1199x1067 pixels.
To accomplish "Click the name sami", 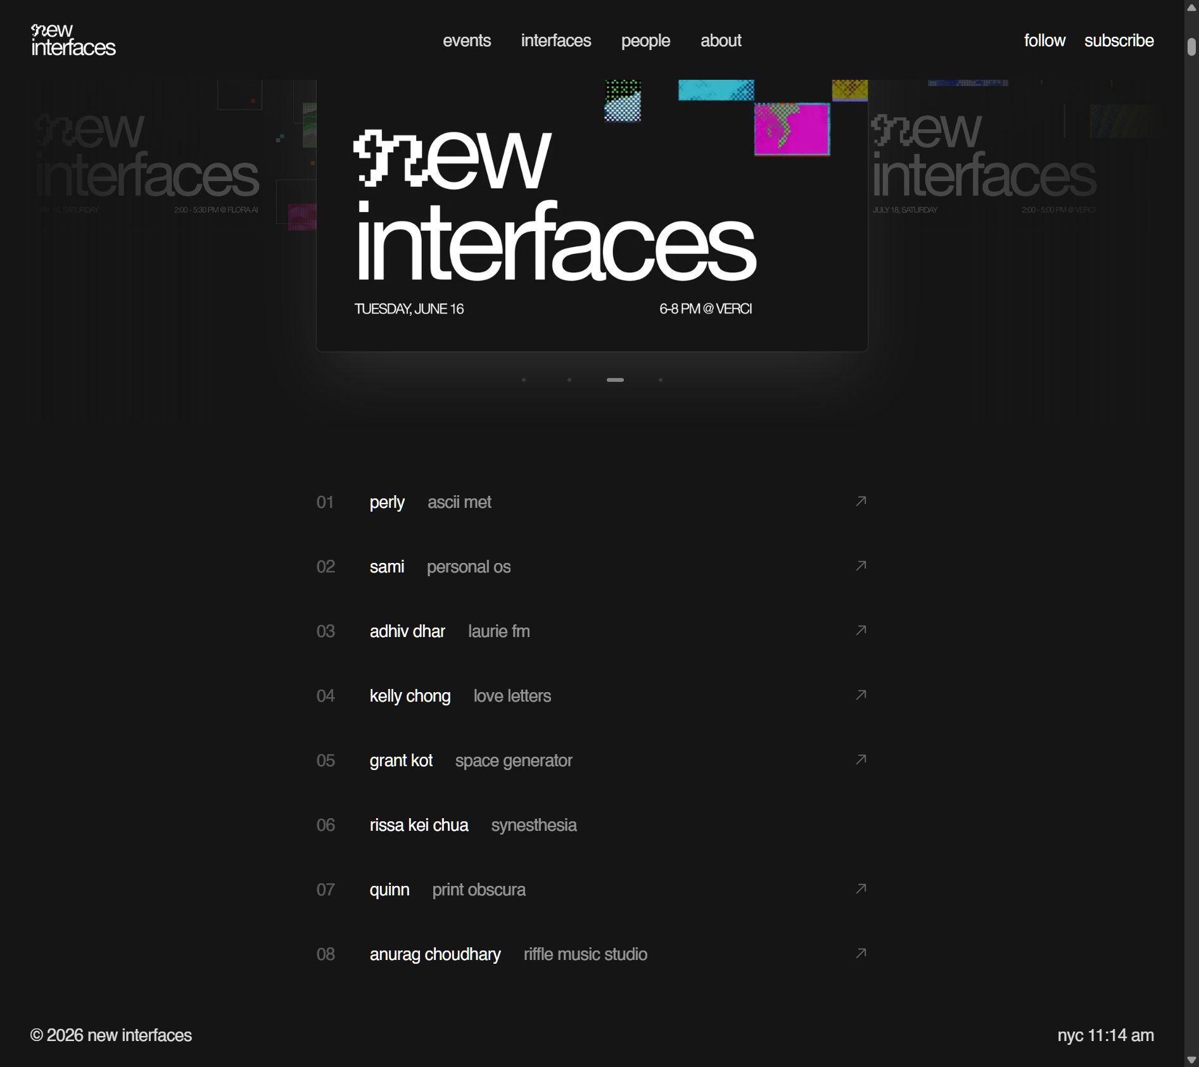I will click(x=387, y=567).
